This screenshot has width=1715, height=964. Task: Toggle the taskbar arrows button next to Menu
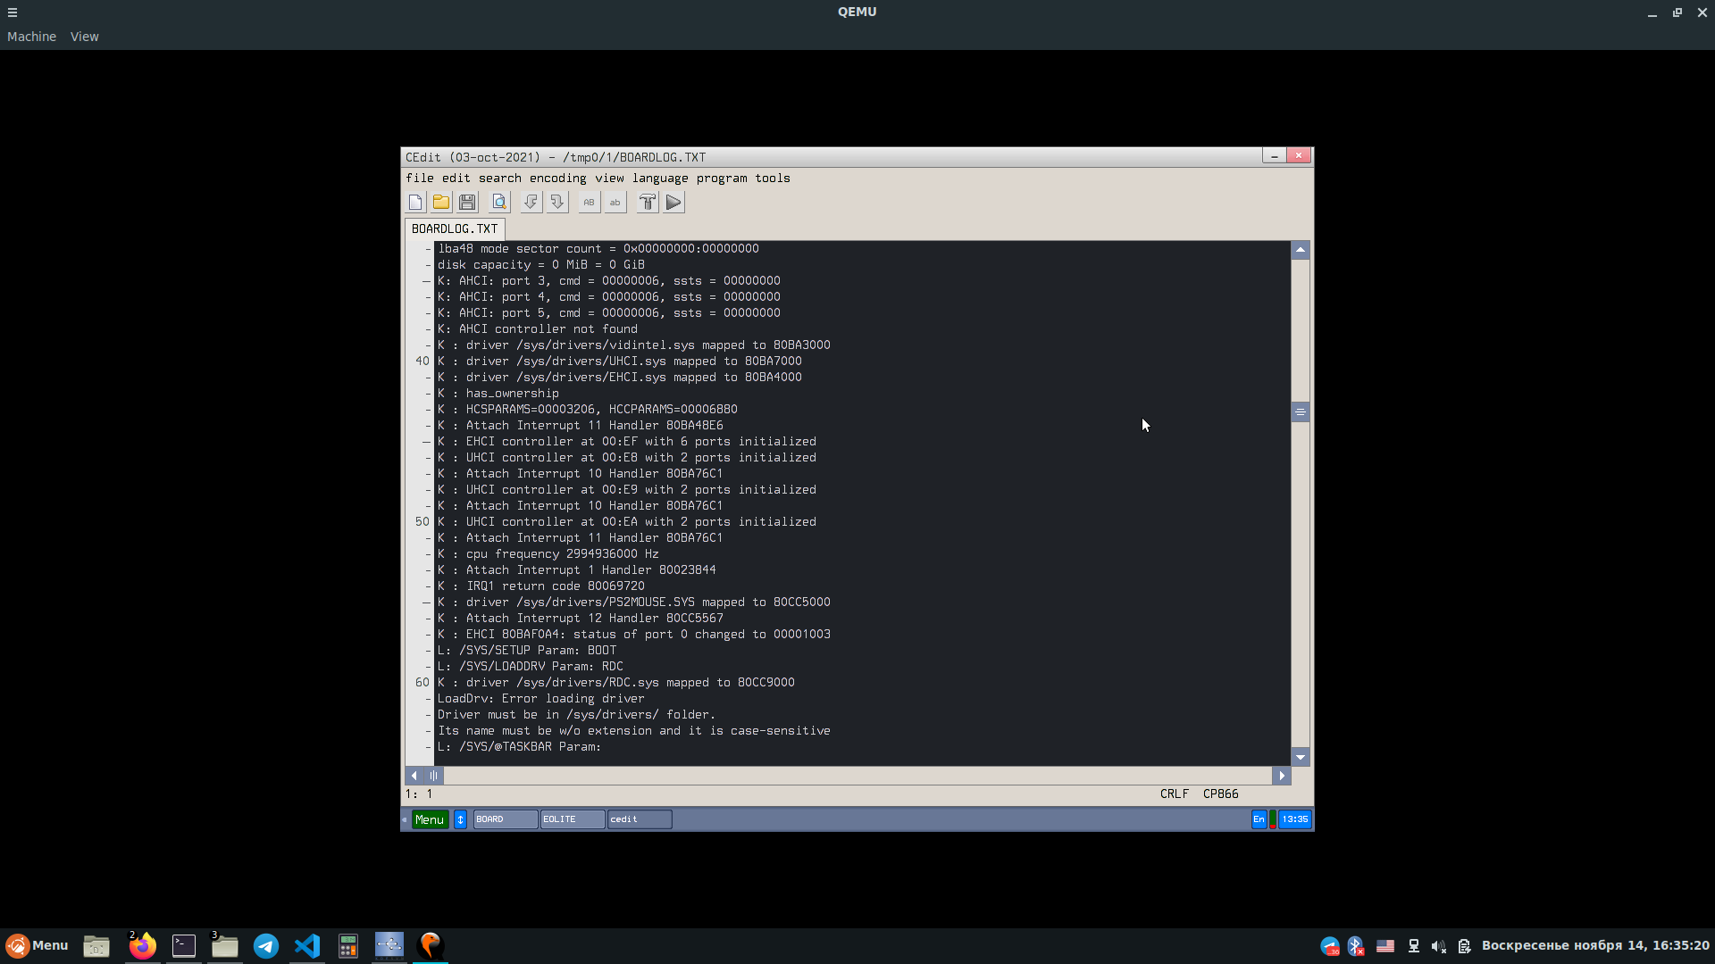[460, 819]
